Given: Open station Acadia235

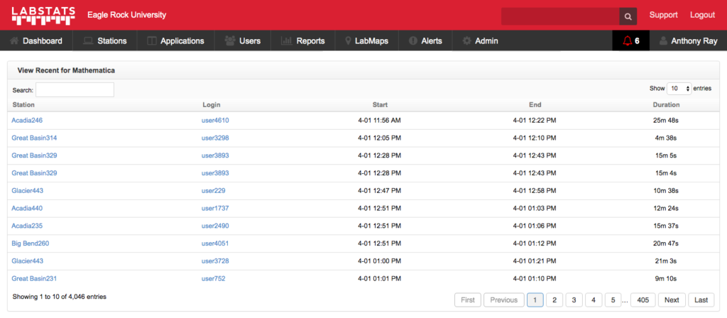Looking at the screenshot, I should (27, 226).
